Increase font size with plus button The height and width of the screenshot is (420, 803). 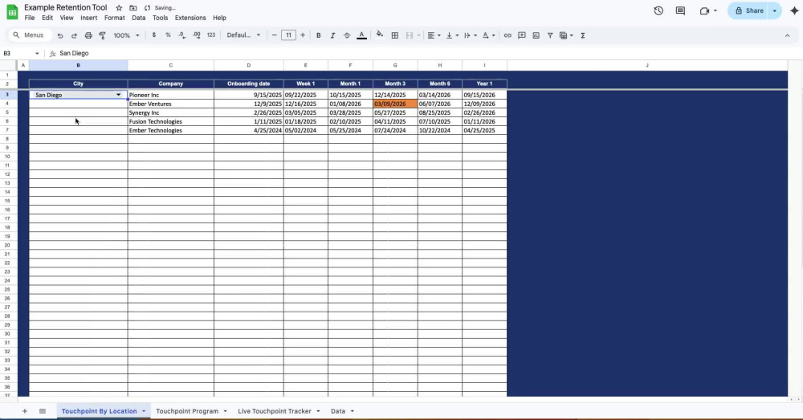pyautogui.click(x=303, y=35)
